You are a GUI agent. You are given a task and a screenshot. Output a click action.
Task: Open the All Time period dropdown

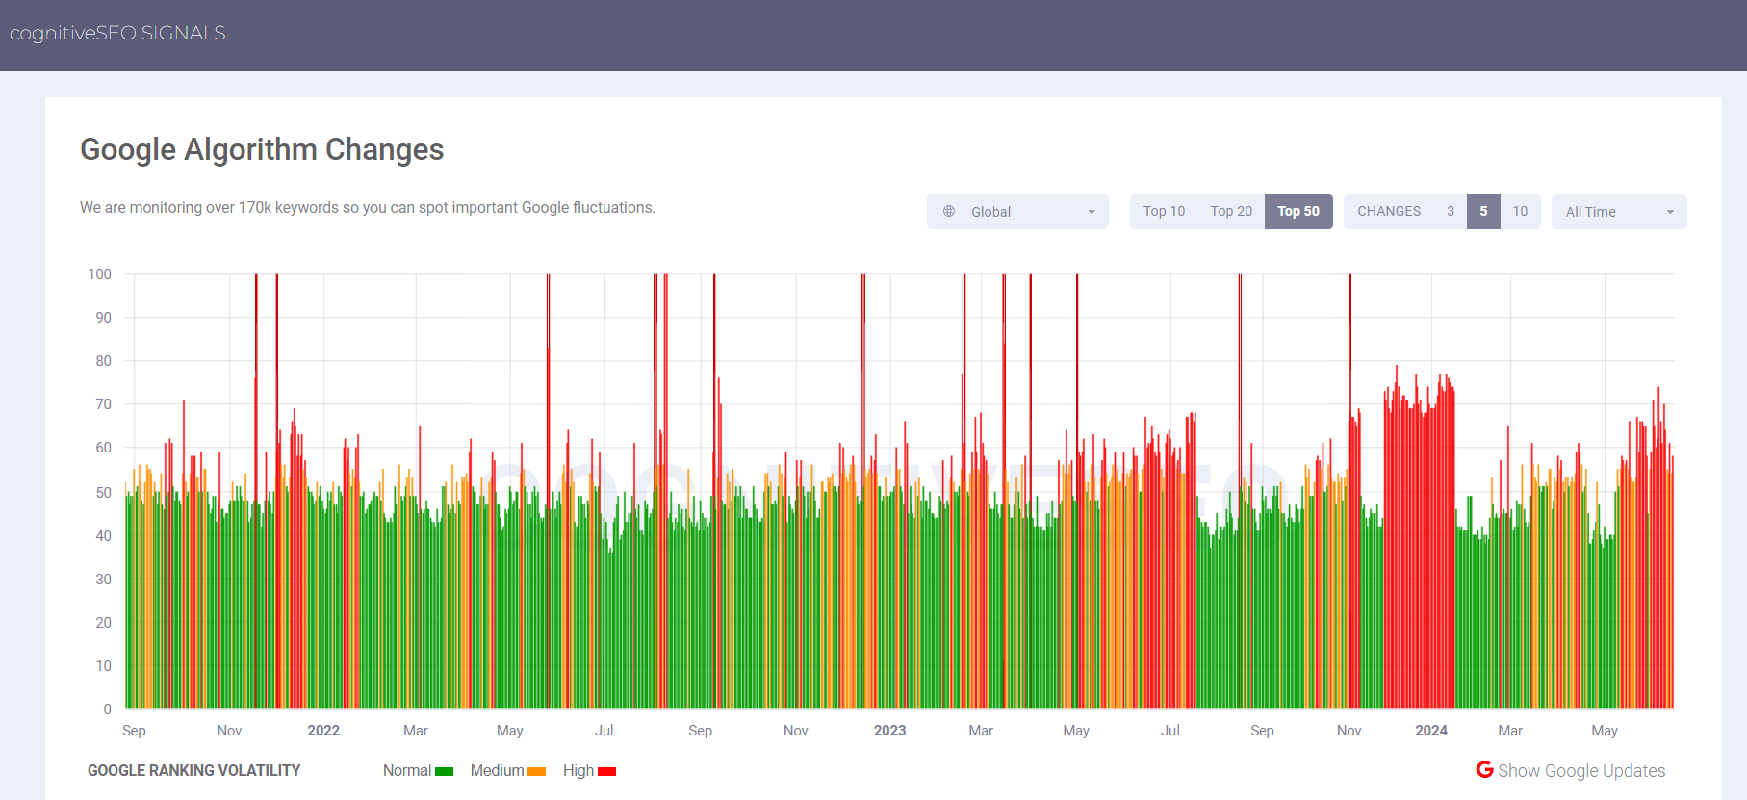click(x=1619, y=212)
